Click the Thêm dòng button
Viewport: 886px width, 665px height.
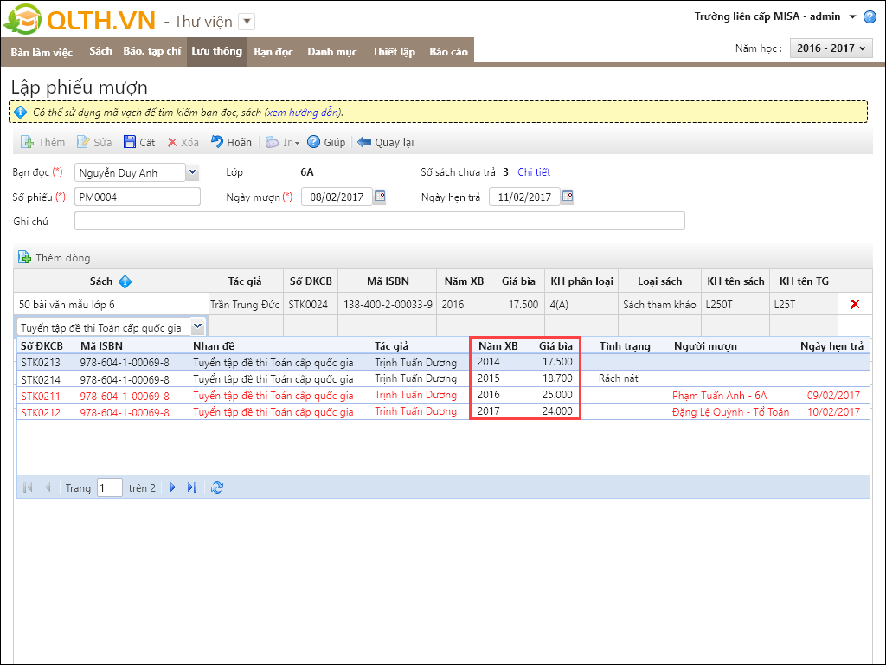pos(55,257)
